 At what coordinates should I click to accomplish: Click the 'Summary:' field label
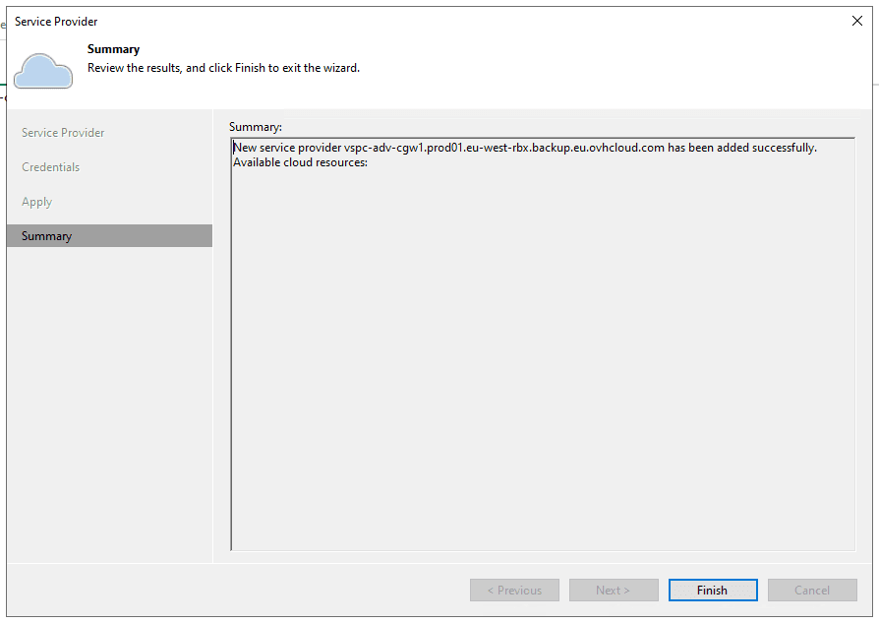coord(255,127)
